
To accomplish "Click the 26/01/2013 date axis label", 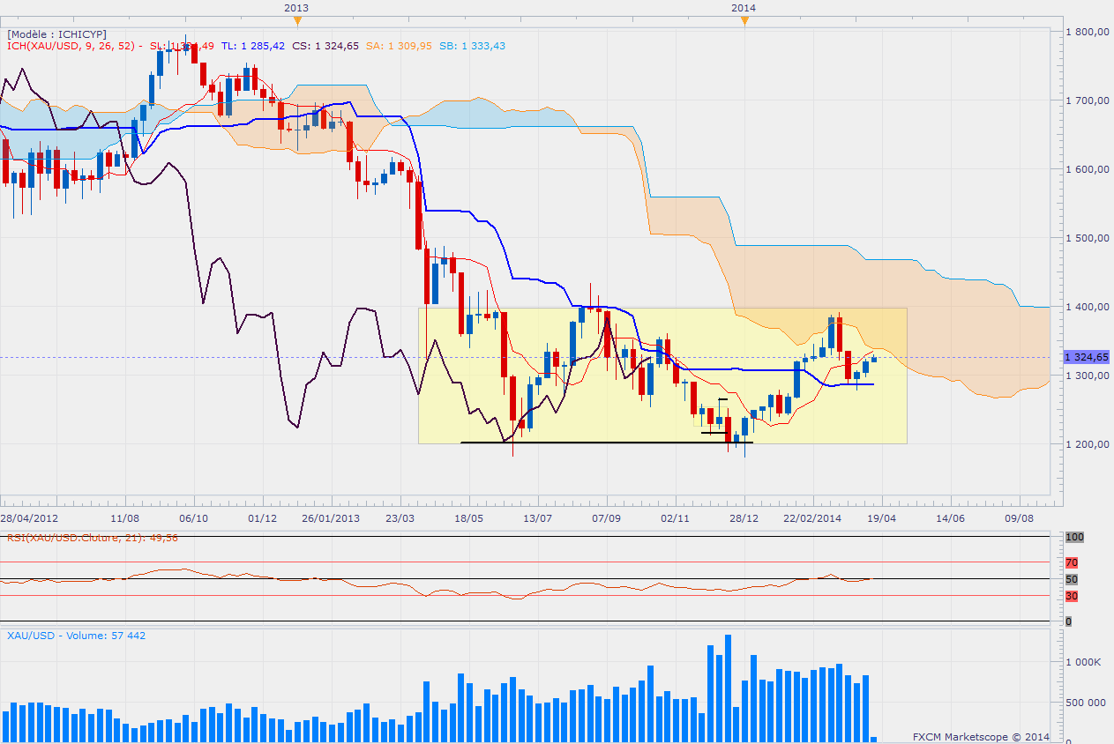I will coord(332,518).
